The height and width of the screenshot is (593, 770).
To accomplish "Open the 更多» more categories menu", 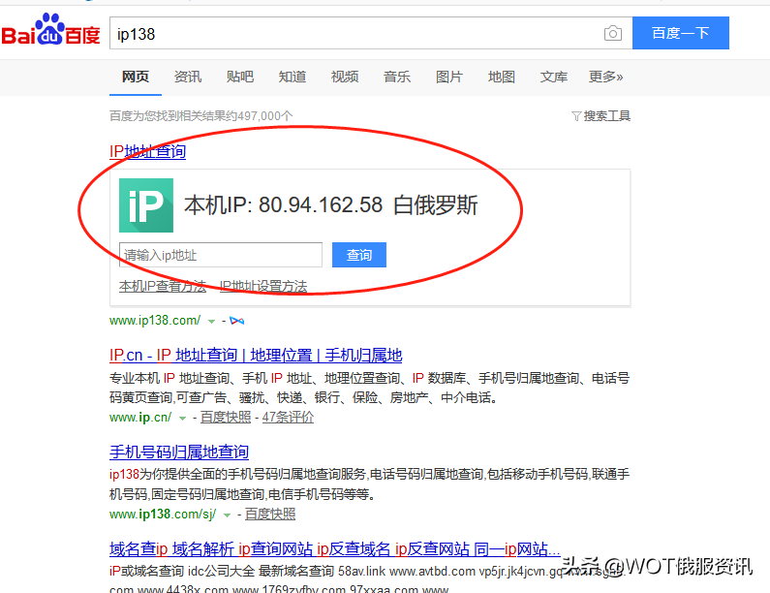I will 605,77.
